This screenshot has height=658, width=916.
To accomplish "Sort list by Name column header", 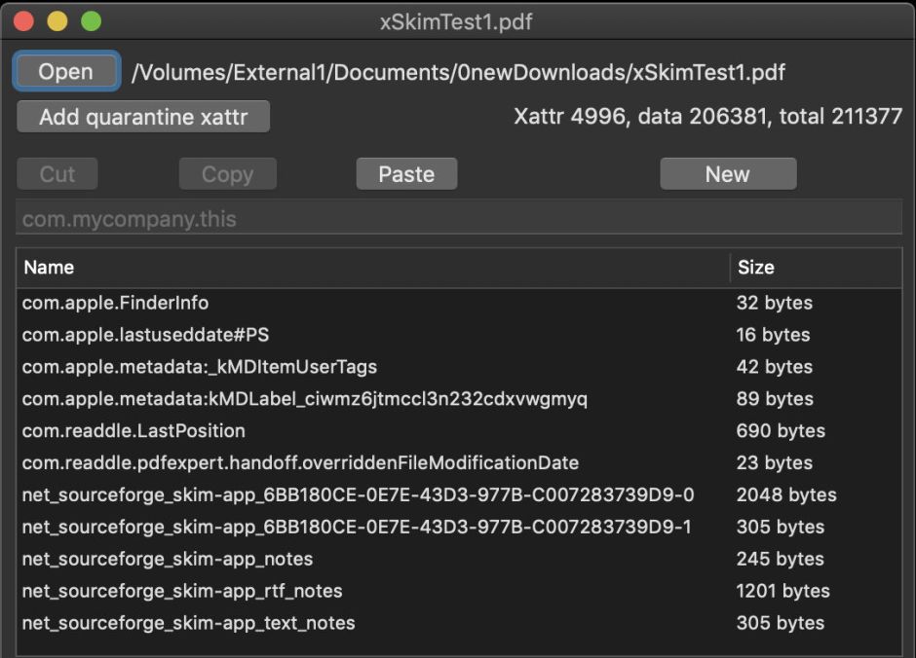I will pos(370,267).
